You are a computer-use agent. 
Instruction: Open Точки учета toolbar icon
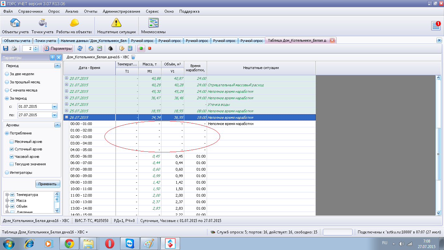click(x=42, y=26)
